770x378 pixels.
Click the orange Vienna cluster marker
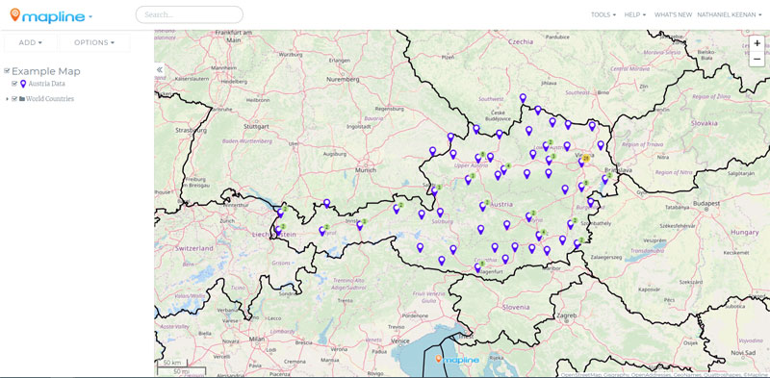pos(585,158)
